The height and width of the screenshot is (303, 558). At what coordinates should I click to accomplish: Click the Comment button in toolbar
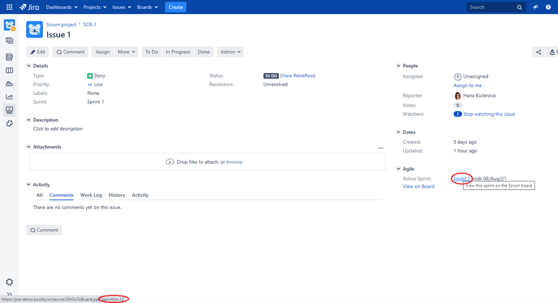70,52
